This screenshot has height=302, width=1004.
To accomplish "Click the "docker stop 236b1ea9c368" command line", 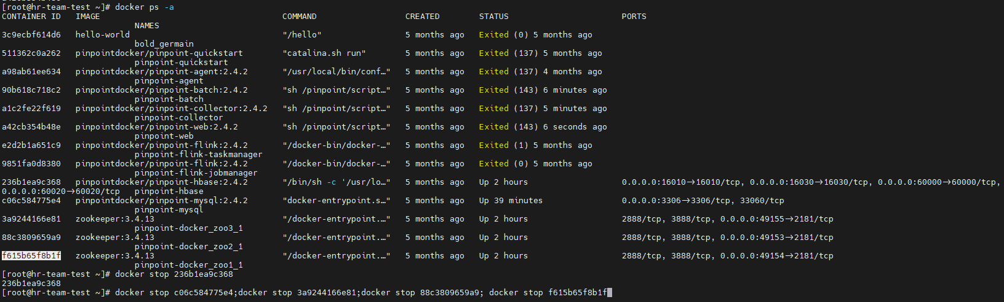I will point(174,274).
